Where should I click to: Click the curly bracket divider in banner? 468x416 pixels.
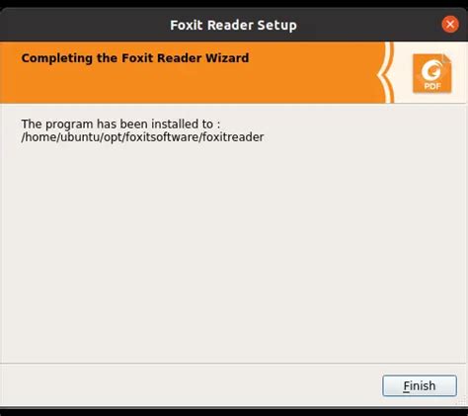pos(385,72)
